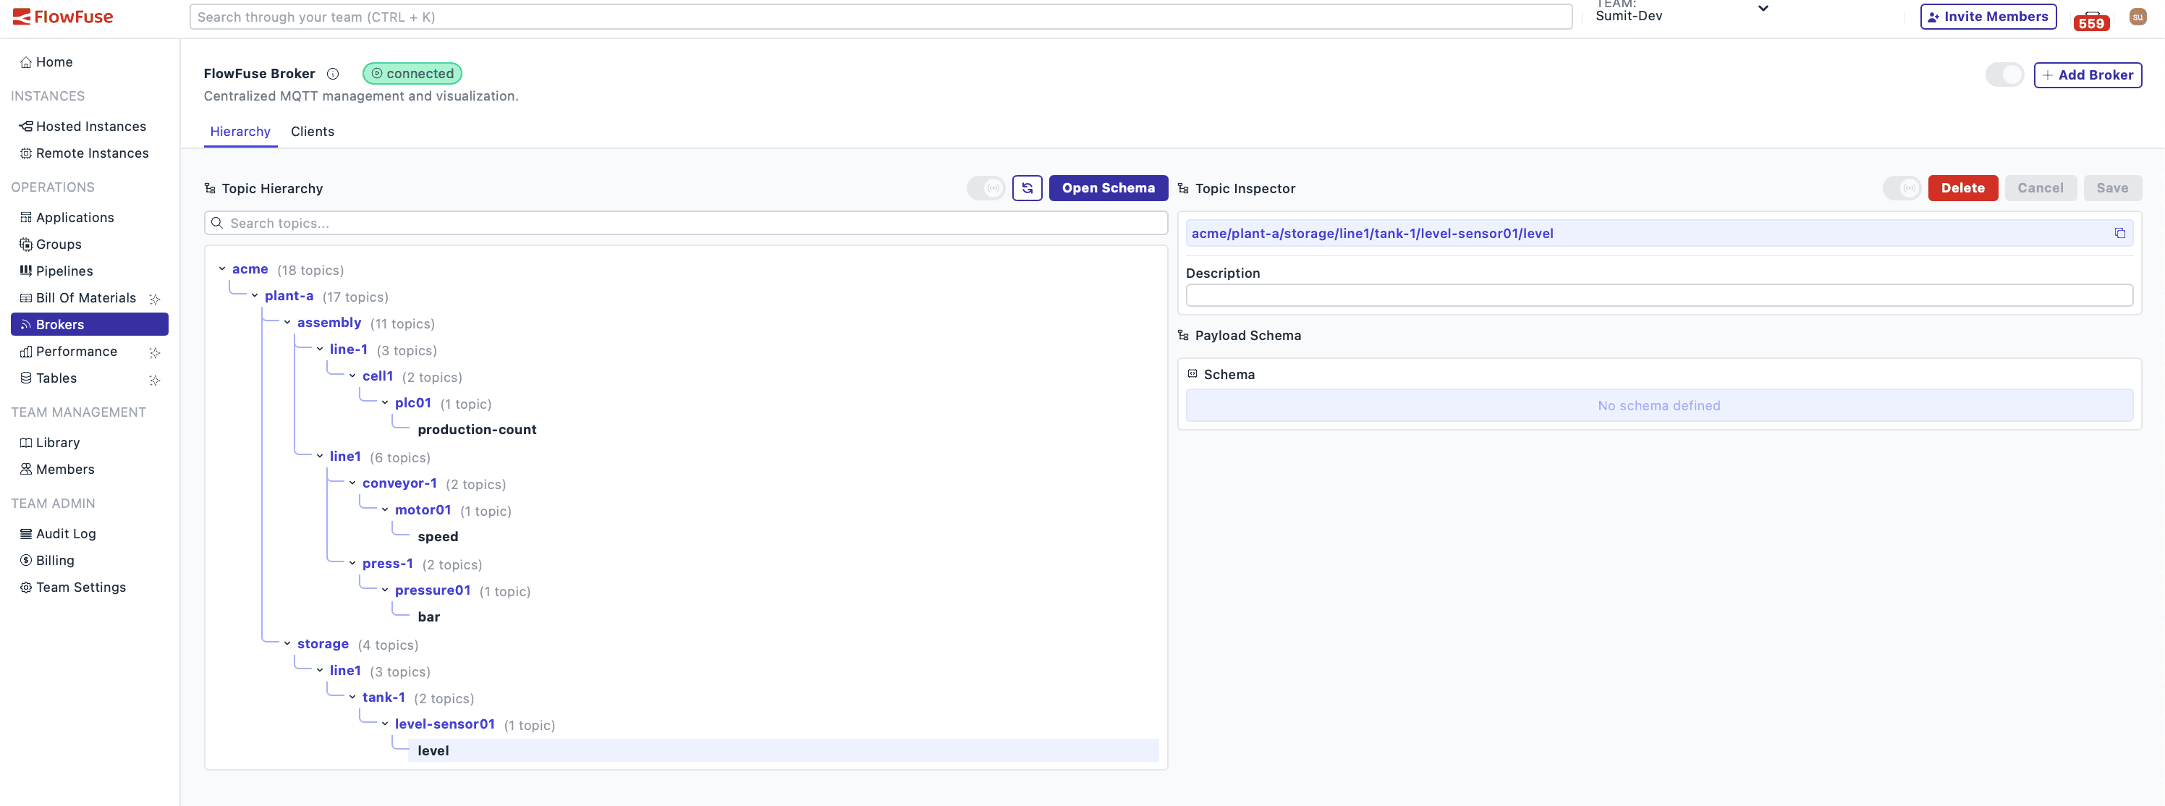Collapse the acme topic node
The width and height of the screenshot is (2165, 806).
tap(221, 269)
